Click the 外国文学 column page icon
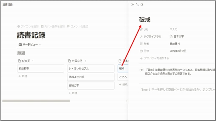Viewport: 216px width, 121px height. click(x=69, y=61)
